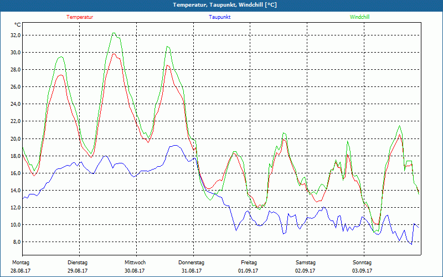Click the date 29.08.17
Image resolution: width=443 pixels, height=277 pixels.
(x=78, y=271)
